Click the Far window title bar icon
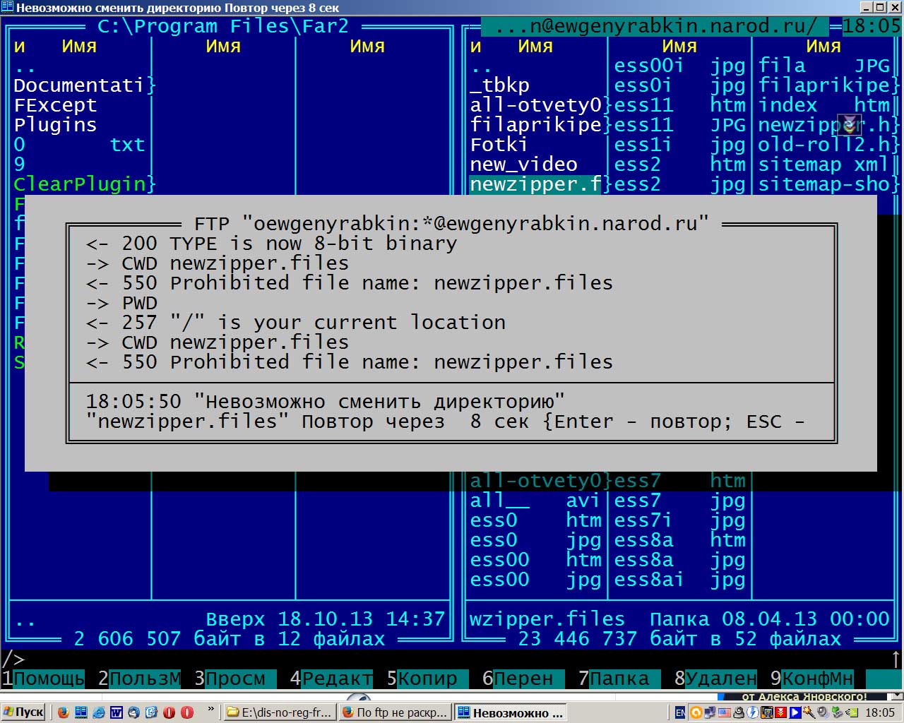This screenshot has width=904, height=723. [x=7, y=8]
